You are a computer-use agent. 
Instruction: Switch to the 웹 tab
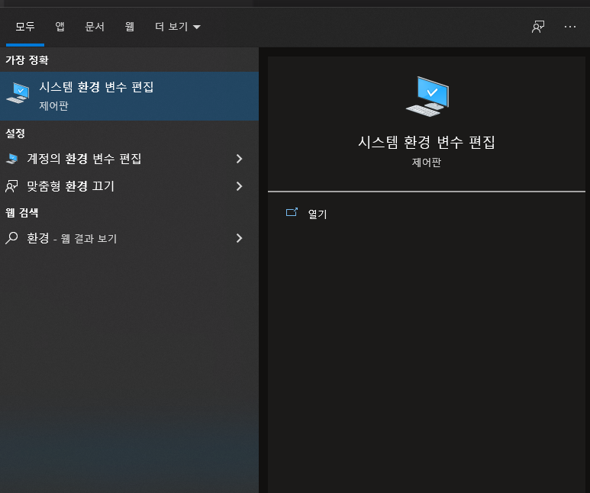[x=130, y=27]
